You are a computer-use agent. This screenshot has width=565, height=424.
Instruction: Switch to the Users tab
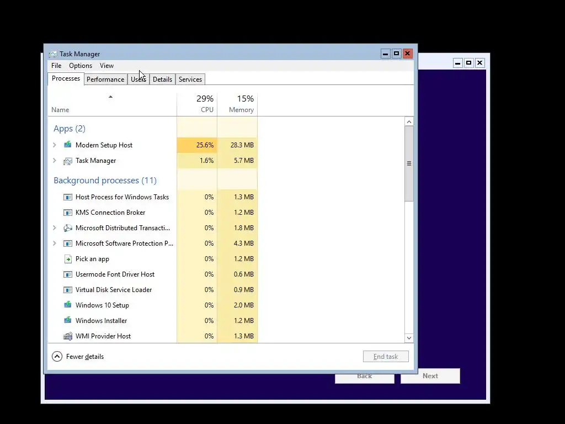pos(138,79)
